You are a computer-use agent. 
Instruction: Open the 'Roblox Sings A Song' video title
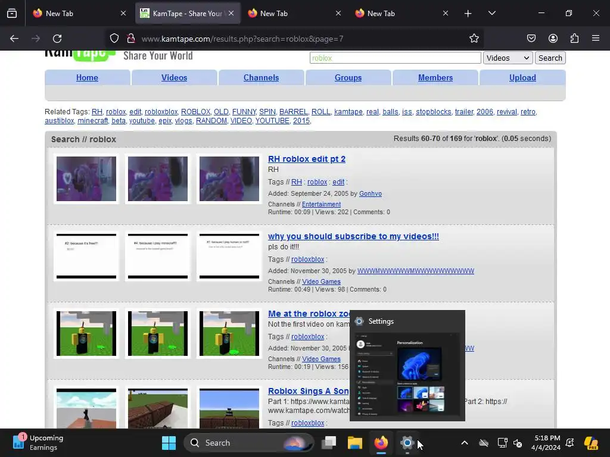click(309, 391)
